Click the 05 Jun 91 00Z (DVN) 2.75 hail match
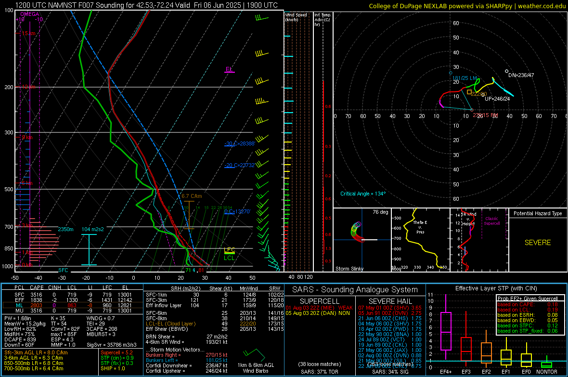Image resolution: width=568 pixels, height=377 pixels. tap(390, 313)
